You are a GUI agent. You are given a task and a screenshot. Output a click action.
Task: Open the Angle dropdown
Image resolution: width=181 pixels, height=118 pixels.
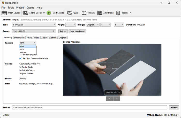click(71, 25)
